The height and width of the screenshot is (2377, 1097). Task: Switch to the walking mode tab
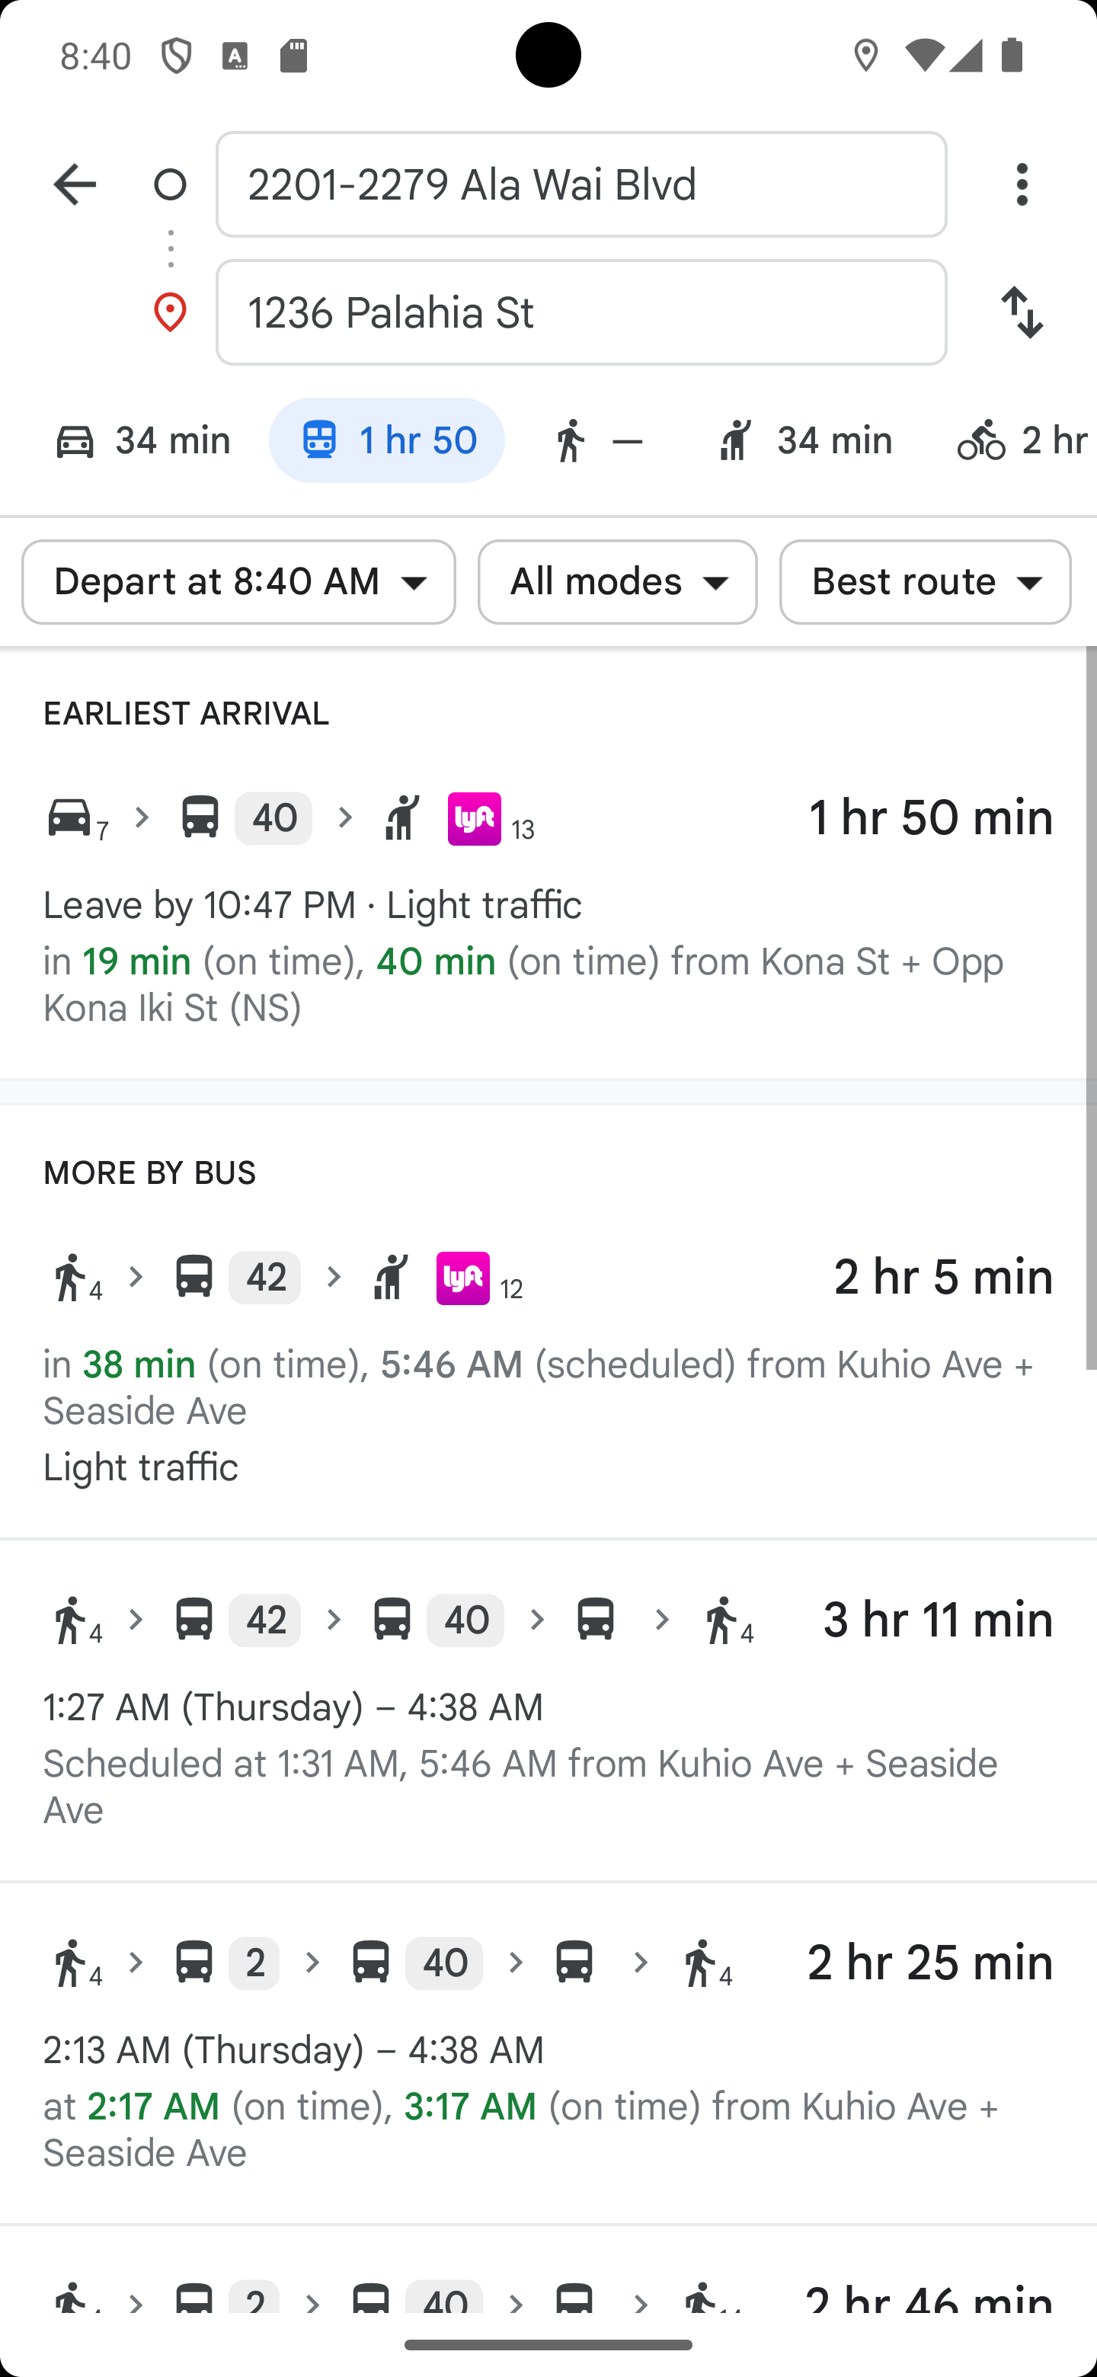[x=597, y=441]
